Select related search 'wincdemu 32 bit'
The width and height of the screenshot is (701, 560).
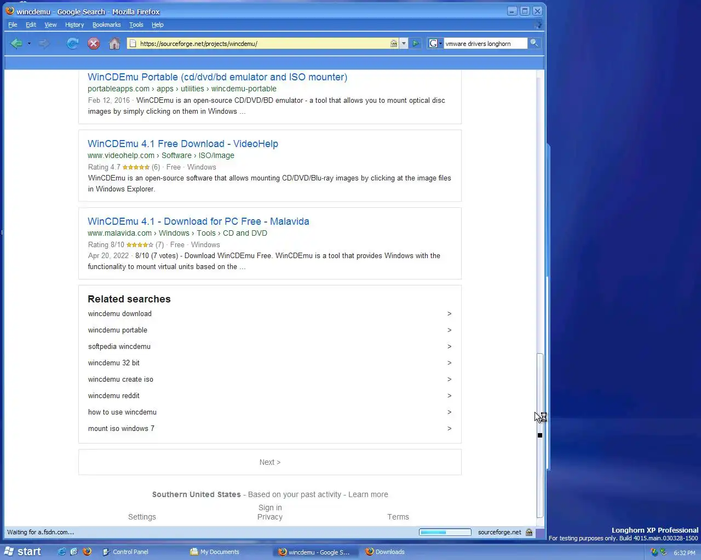[114, 363]
